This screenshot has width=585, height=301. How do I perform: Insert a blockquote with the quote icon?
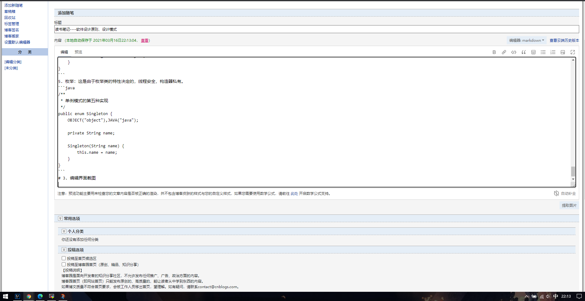point(524,52)
